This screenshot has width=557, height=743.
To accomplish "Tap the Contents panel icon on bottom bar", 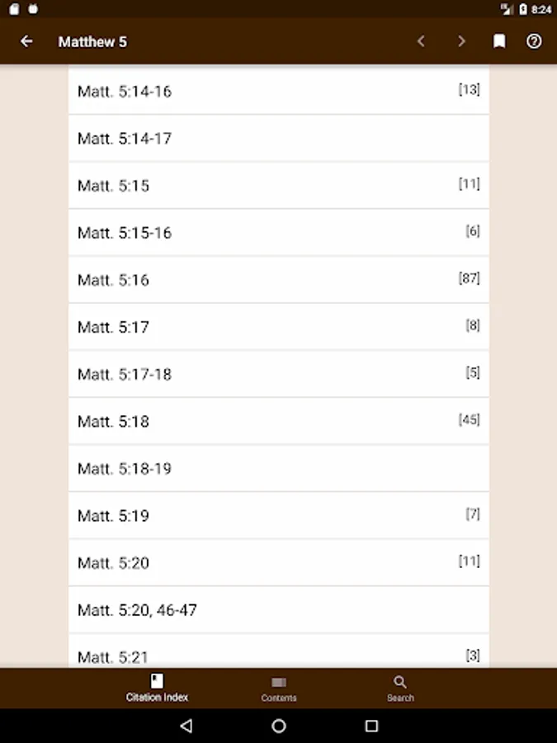I will tap(278, 682).
